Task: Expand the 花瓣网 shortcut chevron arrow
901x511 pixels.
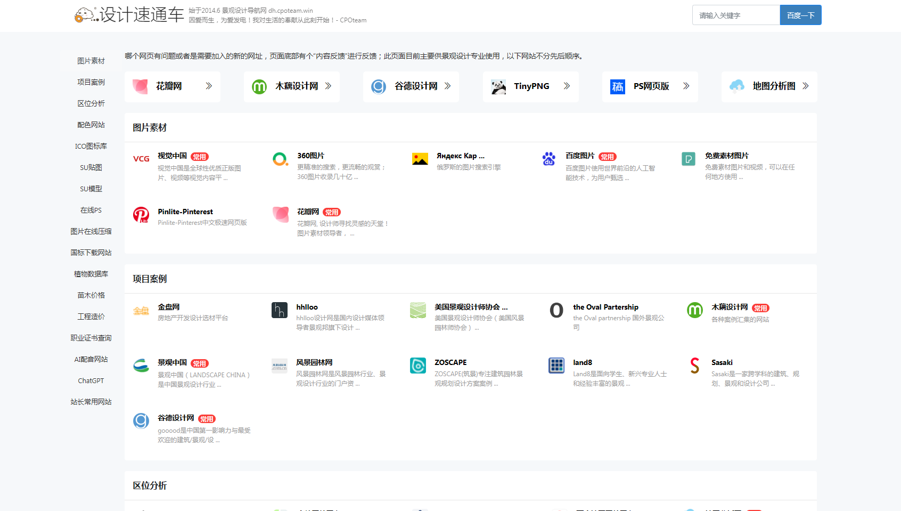Action: (x=209, y=86)
